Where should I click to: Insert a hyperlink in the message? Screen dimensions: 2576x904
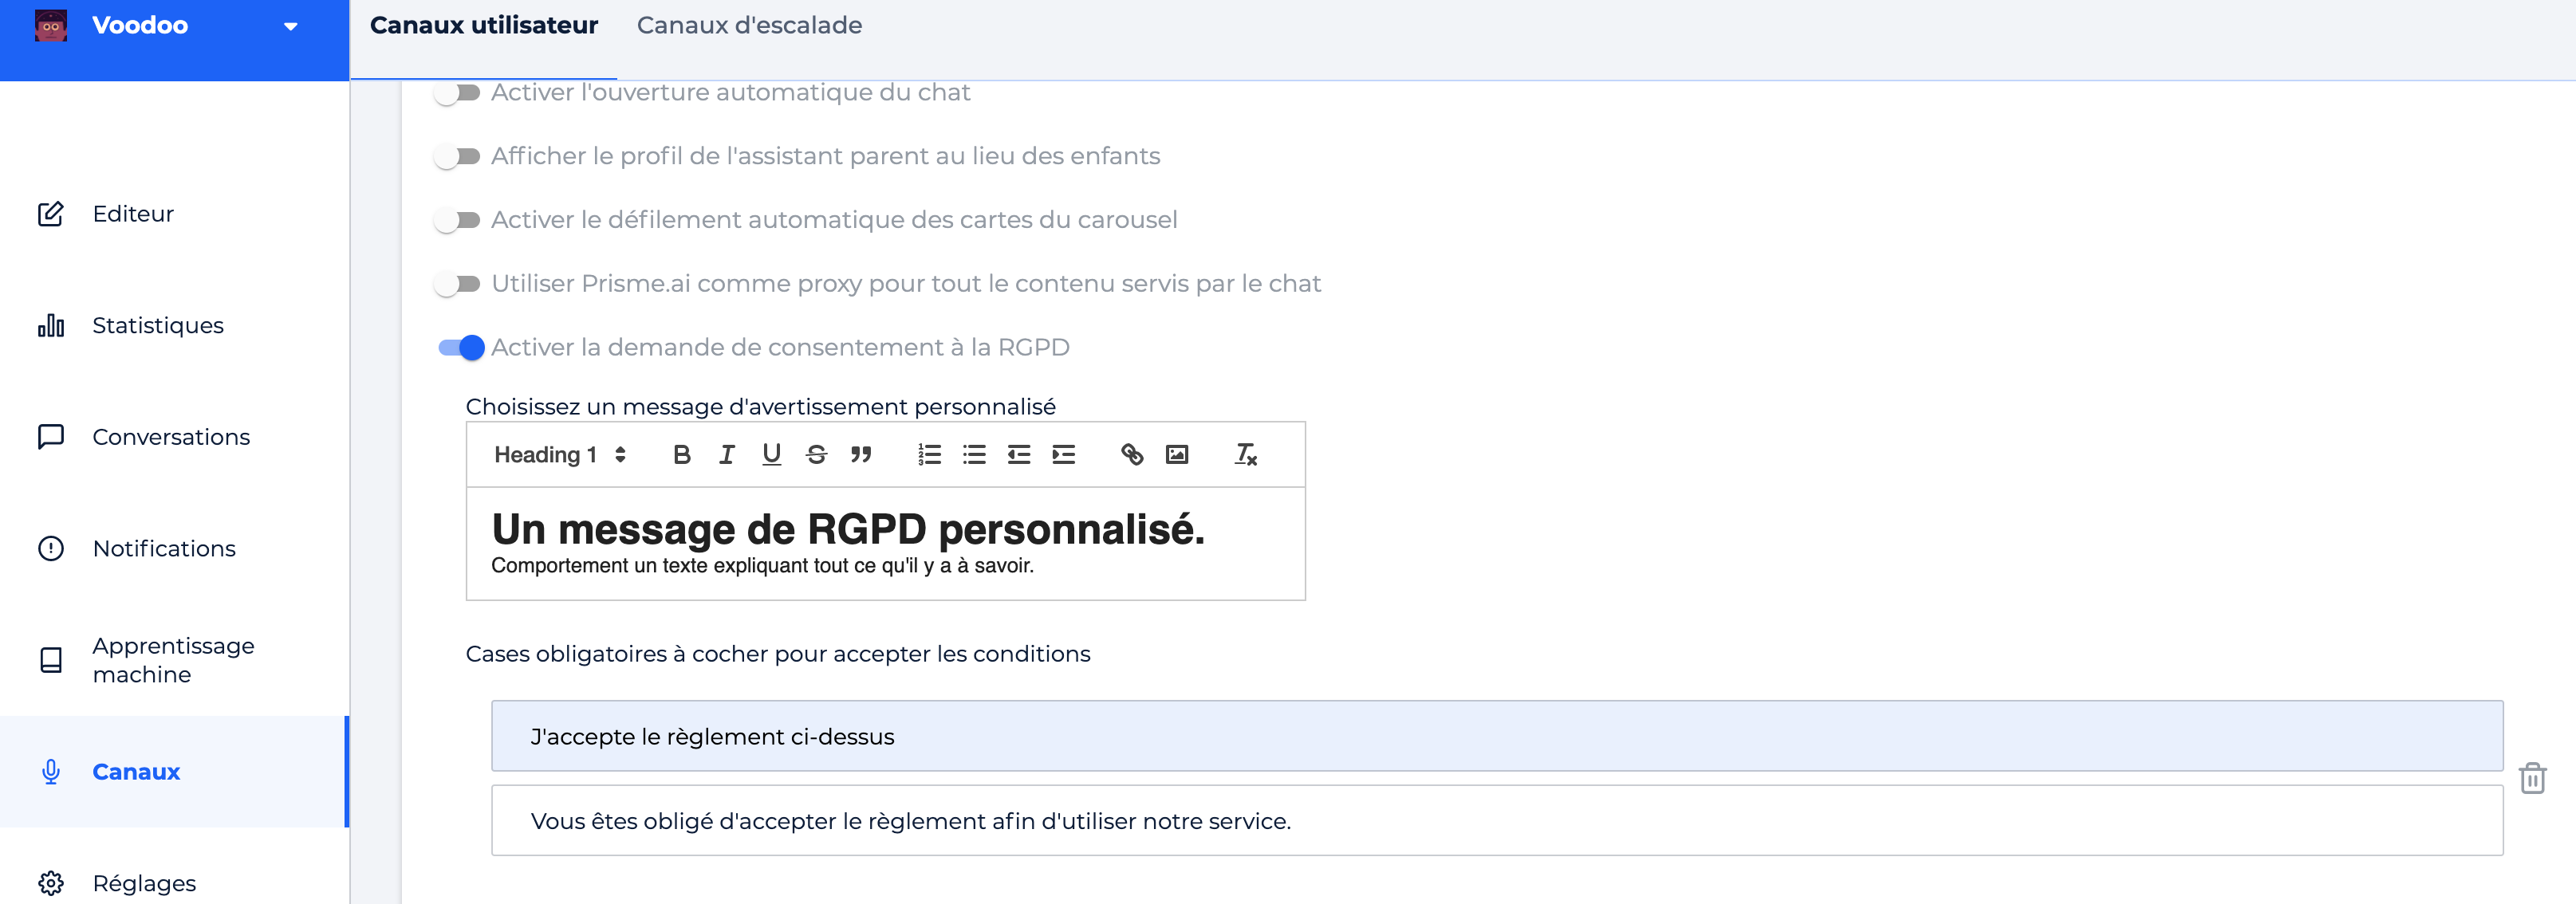pyautogui.click(x=1132, y=455)
